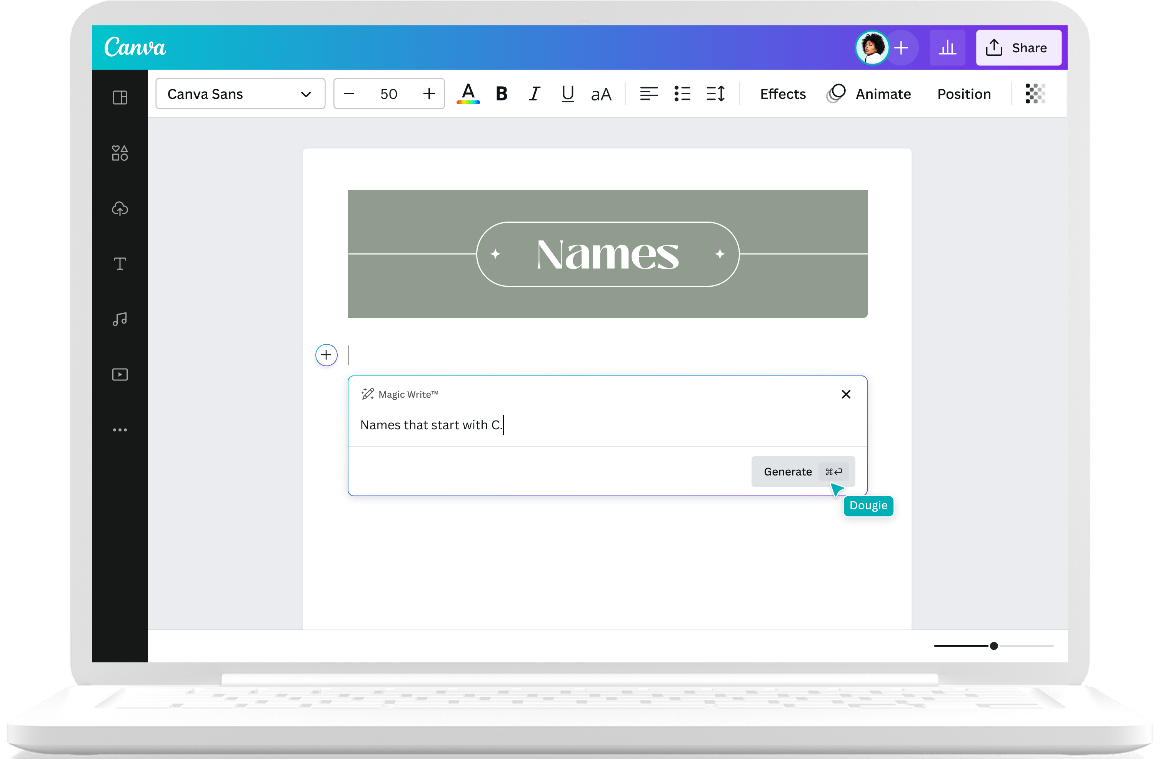Image resolution: width=1160 pixels, height=759 pixels.
Task: Open the Position menu
Action: coord(963,93)
